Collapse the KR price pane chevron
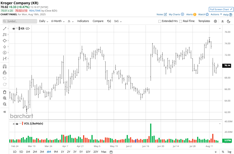 click(x=220, y=28)
